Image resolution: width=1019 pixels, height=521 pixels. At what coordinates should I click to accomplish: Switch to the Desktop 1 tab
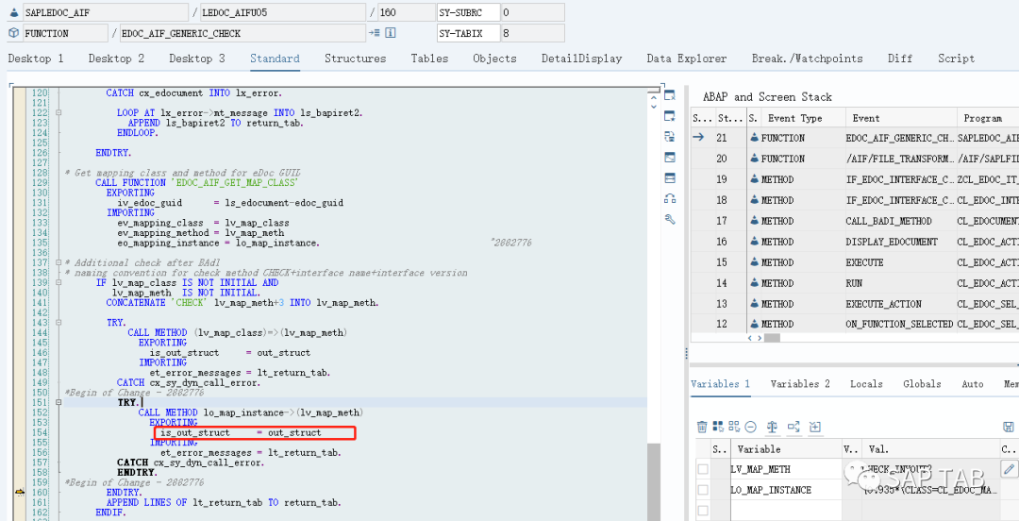(36, 59)
